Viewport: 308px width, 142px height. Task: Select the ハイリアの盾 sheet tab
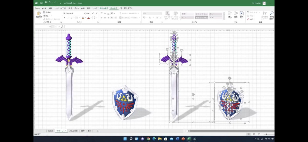coord(73,131)
